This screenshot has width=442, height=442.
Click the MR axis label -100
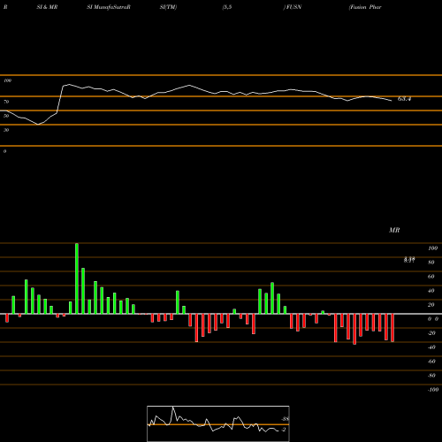(432, 390)
